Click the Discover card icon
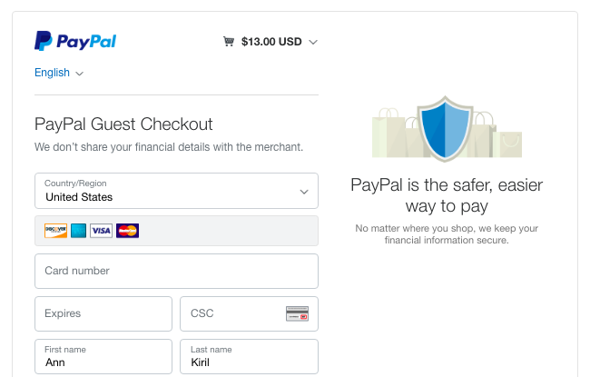 point(56,231)
